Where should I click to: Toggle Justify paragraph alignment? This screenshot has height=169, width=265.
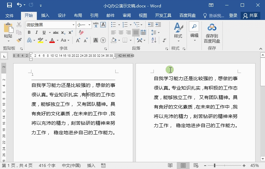pyautogui.click(x=136, y=32)
